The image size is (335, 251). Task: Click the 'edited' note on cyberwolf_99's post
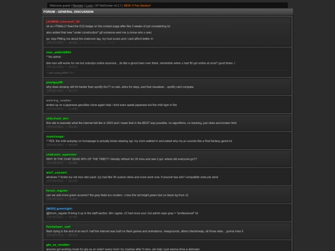(x=97, y=43)
